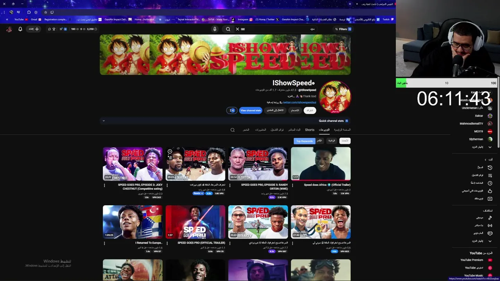
Task: Open the channel Home tab
Action: point(342,130)
